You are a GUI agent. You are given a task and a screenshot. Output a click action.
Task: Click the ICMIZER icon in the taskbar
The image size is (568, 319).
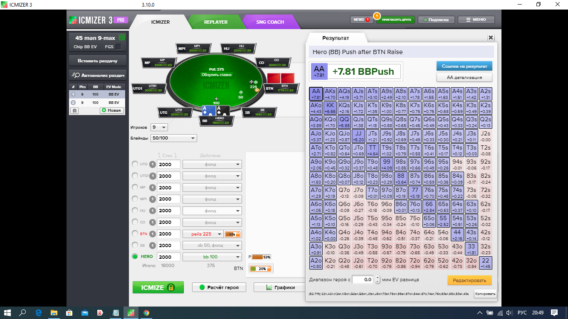click(x=131, y=313)
